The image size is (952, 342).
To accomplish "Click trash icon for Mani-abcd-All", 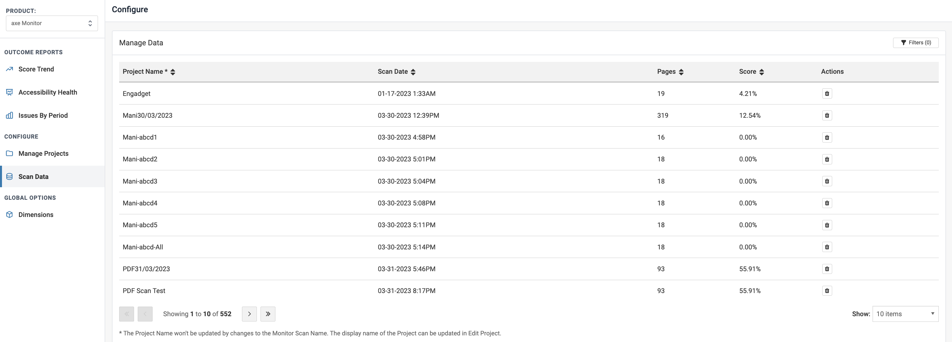I will click(x=827, y=247).
